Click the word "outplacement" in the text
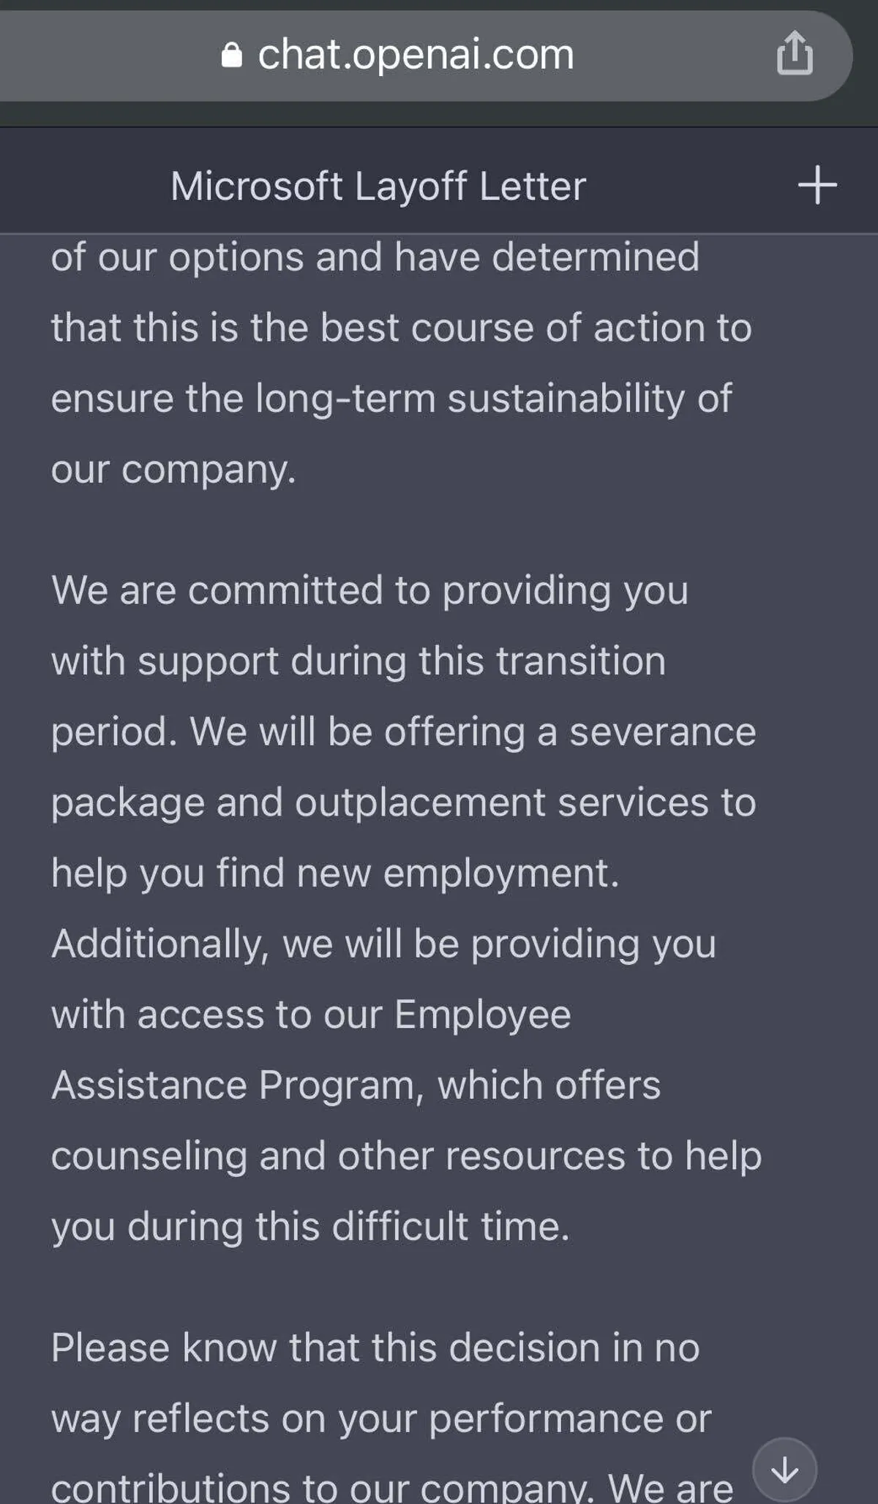Viewport: 878px width, 1504px height. tap(420, 802)
